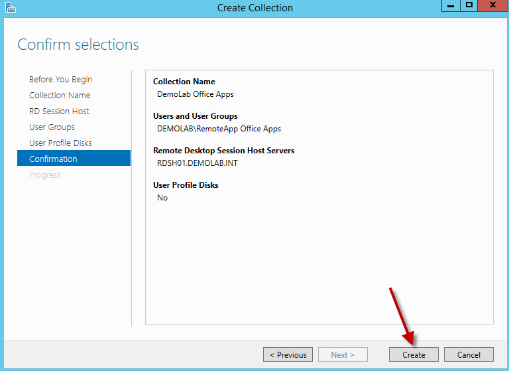The image size is (509, 371).
Task: Open the Before You Begin step
Action: 60,80
